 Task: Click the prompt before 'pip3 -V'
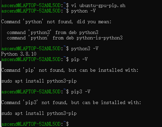click(35, 92)
